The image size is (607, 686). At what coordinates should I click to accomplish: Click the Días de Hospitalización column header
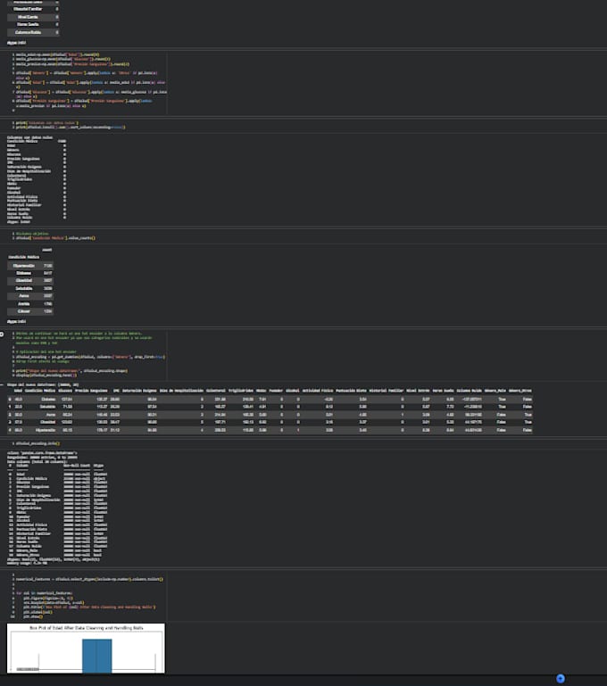(181, 391)
